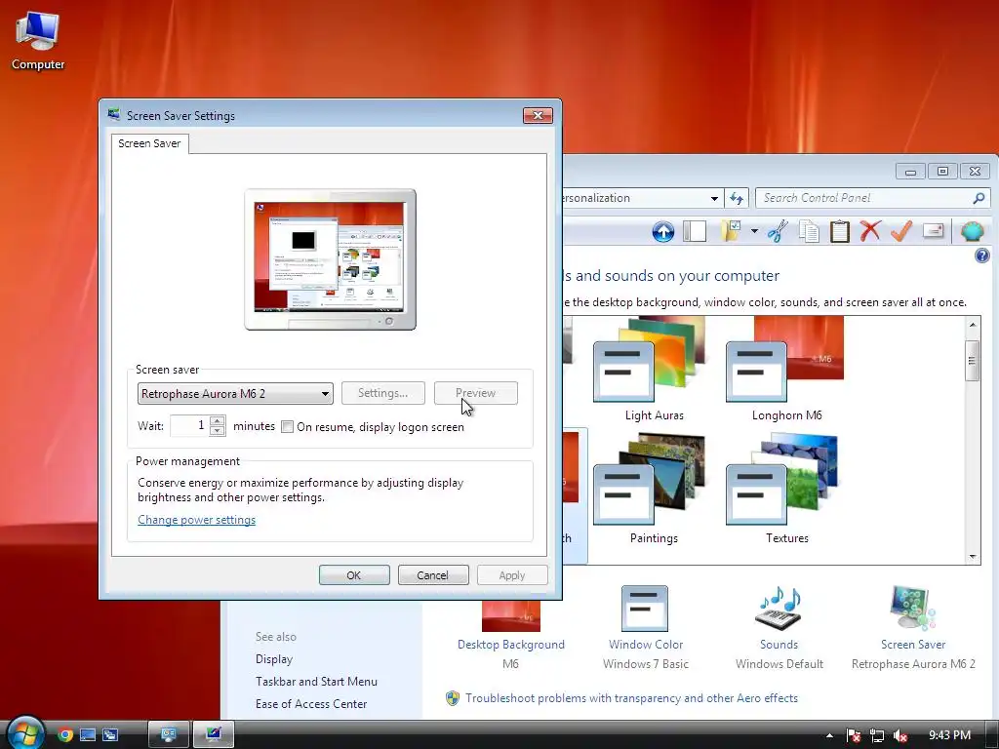
Task: Click the Up folder arrow in Personalization toolbar
Action: pos(663,232)
